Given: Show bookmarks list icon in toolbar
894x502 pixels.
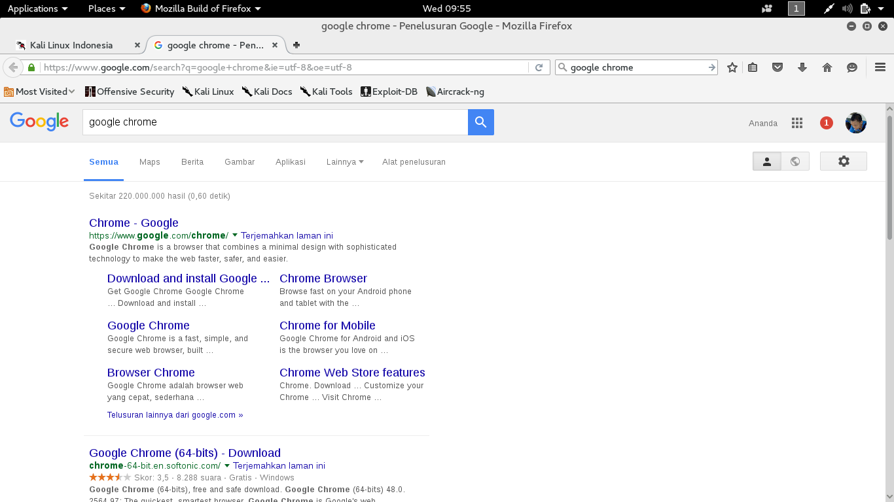Looking at the screenshot, I should [x=753, y=67].
